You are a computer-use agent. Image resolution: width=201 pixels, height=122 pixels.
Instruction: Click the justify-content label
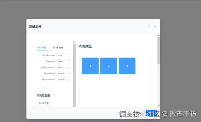click(48, 67)
